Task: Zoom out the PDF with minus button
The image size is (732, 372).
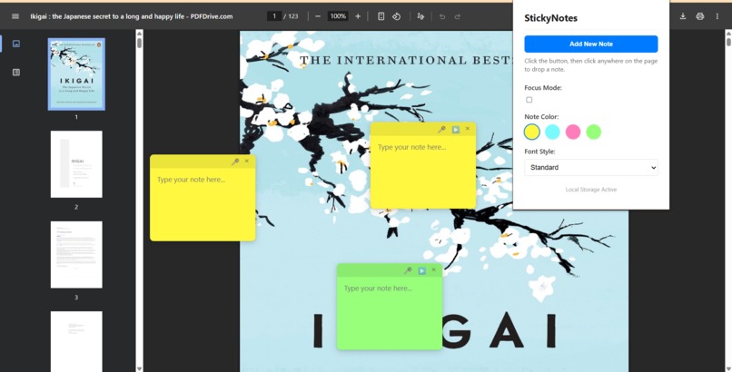Action: (318, 16)
